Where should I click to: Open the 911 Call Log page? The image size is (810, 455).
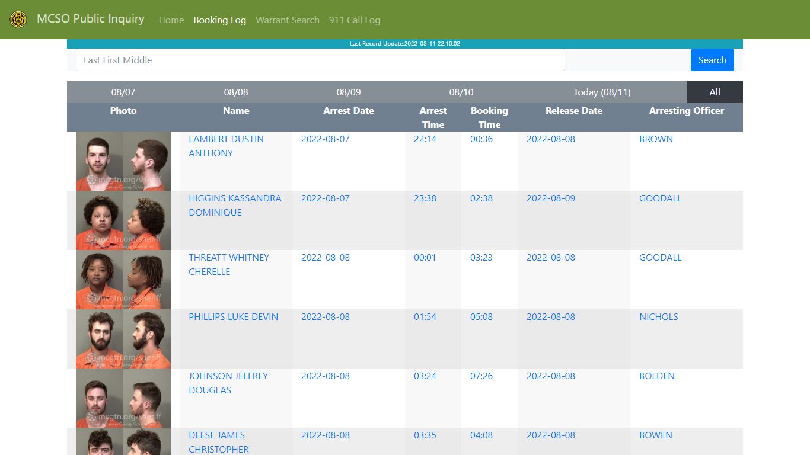[x=355, y=20]
